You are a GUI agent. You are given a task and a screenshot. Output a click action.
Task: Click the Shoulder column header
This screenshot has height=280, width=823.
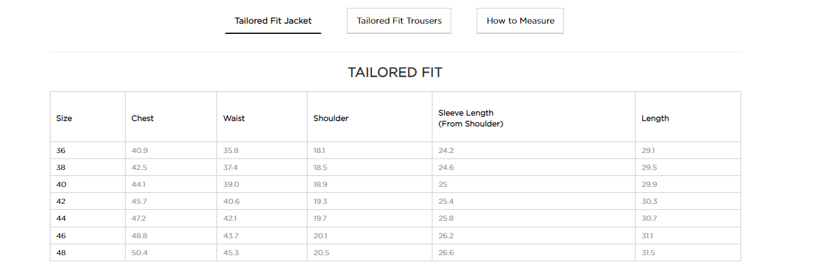coord(331,119)
